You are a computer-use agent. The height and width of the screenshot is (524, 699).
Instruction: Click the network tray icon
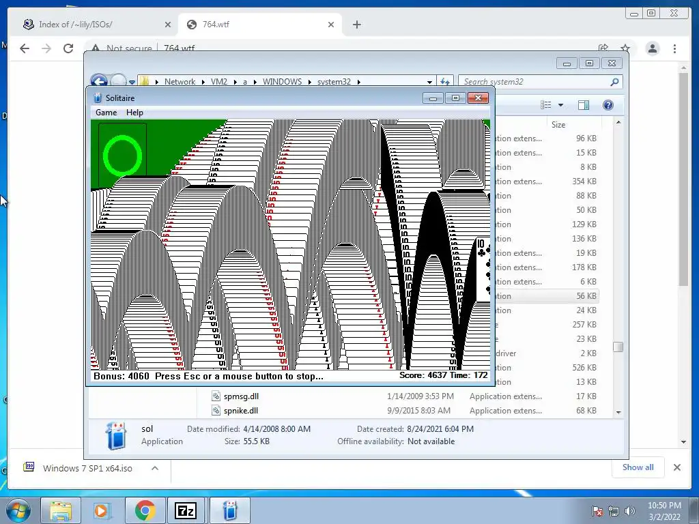point(614,512)
